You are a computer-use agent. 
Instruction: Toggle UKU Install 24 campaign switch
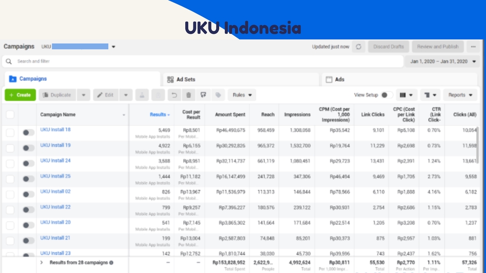28,163
